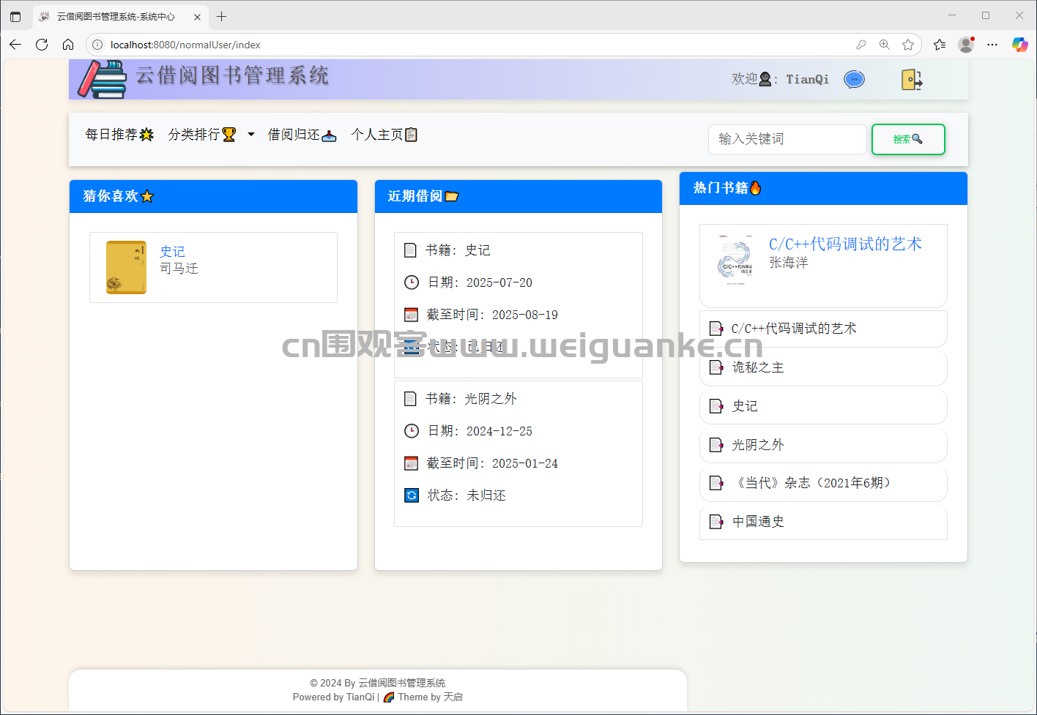Click the Copilot icon in browser toolbar

(x=1019, y=45)
